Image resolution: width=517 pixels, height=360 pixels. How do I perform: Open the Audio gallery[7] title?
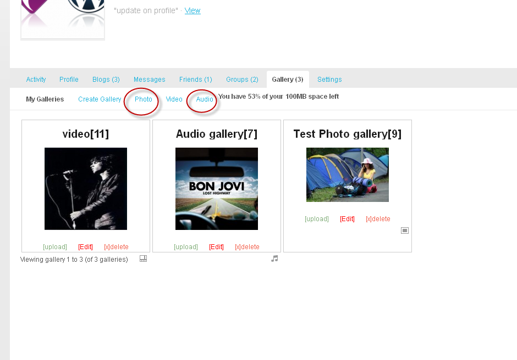pyautogui.click(x=217, y=134)
